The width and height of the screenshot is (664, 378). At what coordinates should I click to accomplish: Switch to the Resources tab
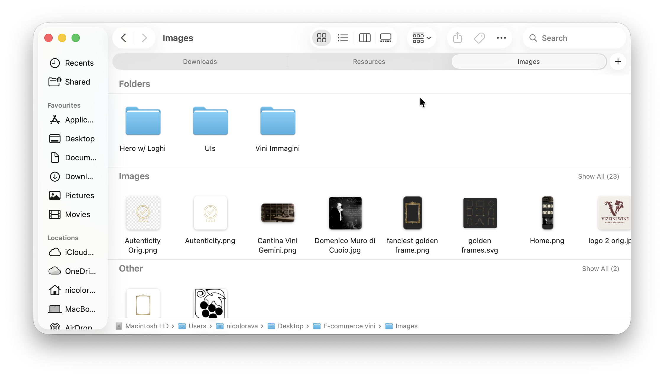(369, 62)
